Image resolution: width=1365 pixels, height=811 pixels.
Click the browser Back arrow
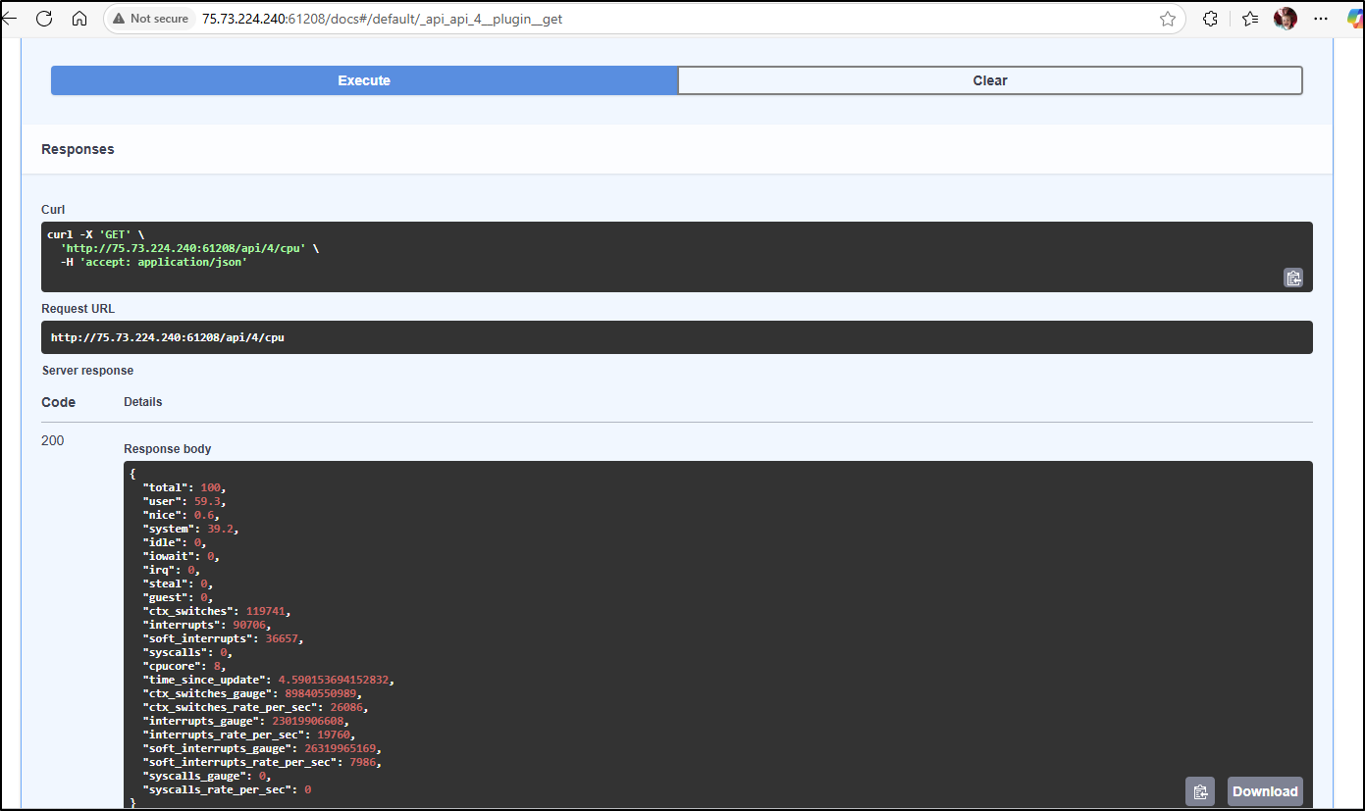(x=8, y=19)
